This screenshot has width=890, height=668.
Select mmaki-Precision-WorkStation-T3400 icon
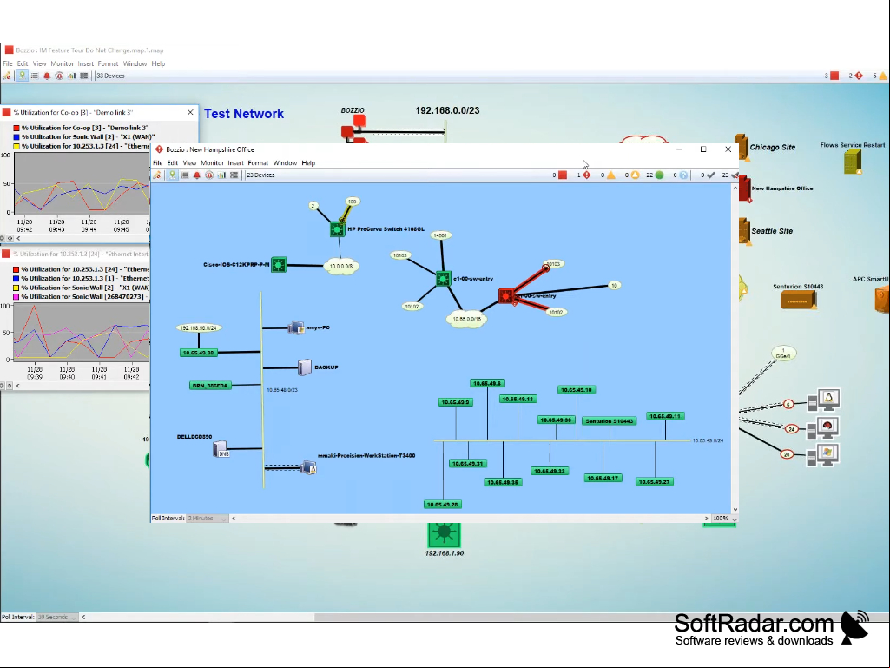click(x=308, y=467)
